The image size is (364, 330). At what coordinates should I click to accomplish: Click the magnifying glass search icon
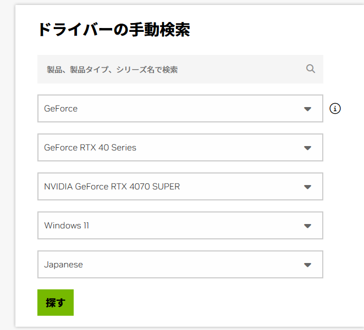tap(310, 69)
